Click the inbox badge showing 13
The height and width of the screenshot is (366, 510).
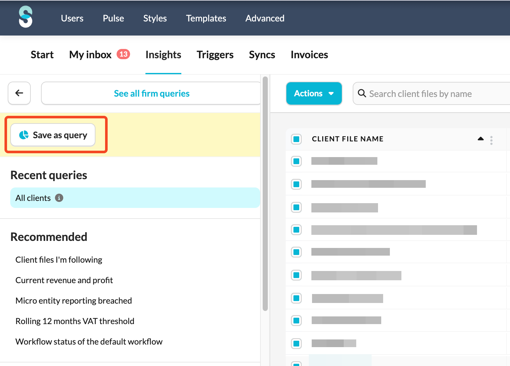click(x=123, y=54)
